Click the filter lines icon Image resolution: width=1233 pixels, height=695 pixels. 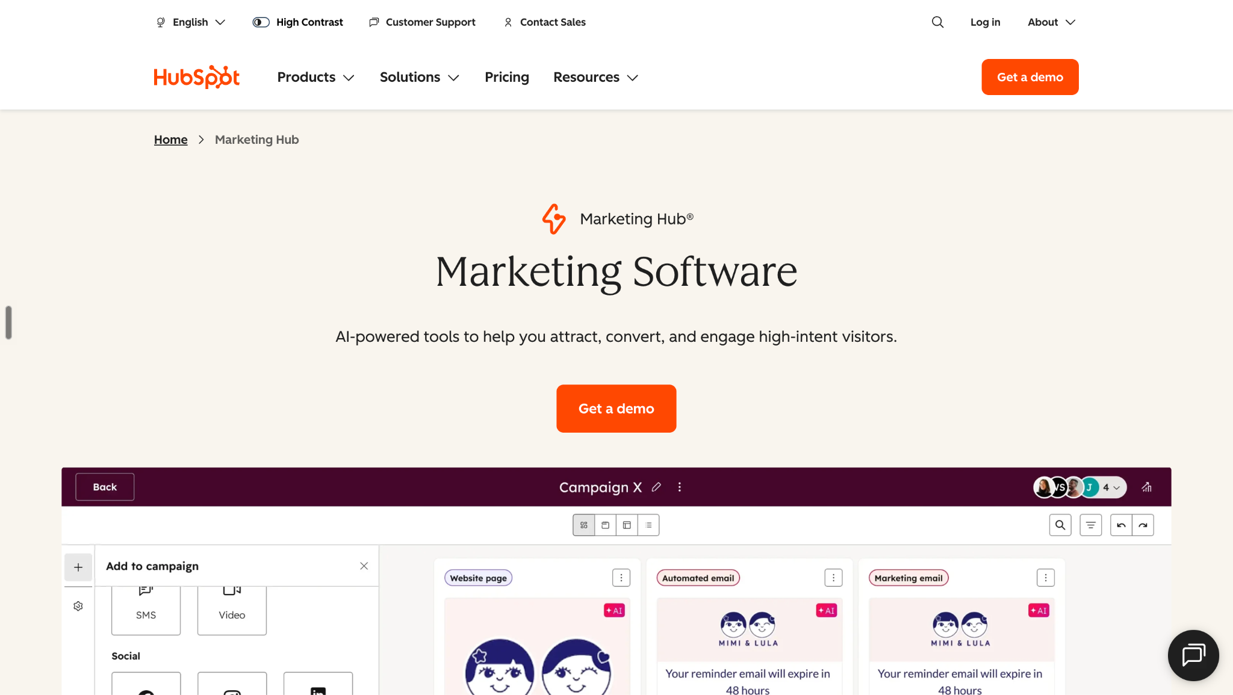(x=1090, y=525)
